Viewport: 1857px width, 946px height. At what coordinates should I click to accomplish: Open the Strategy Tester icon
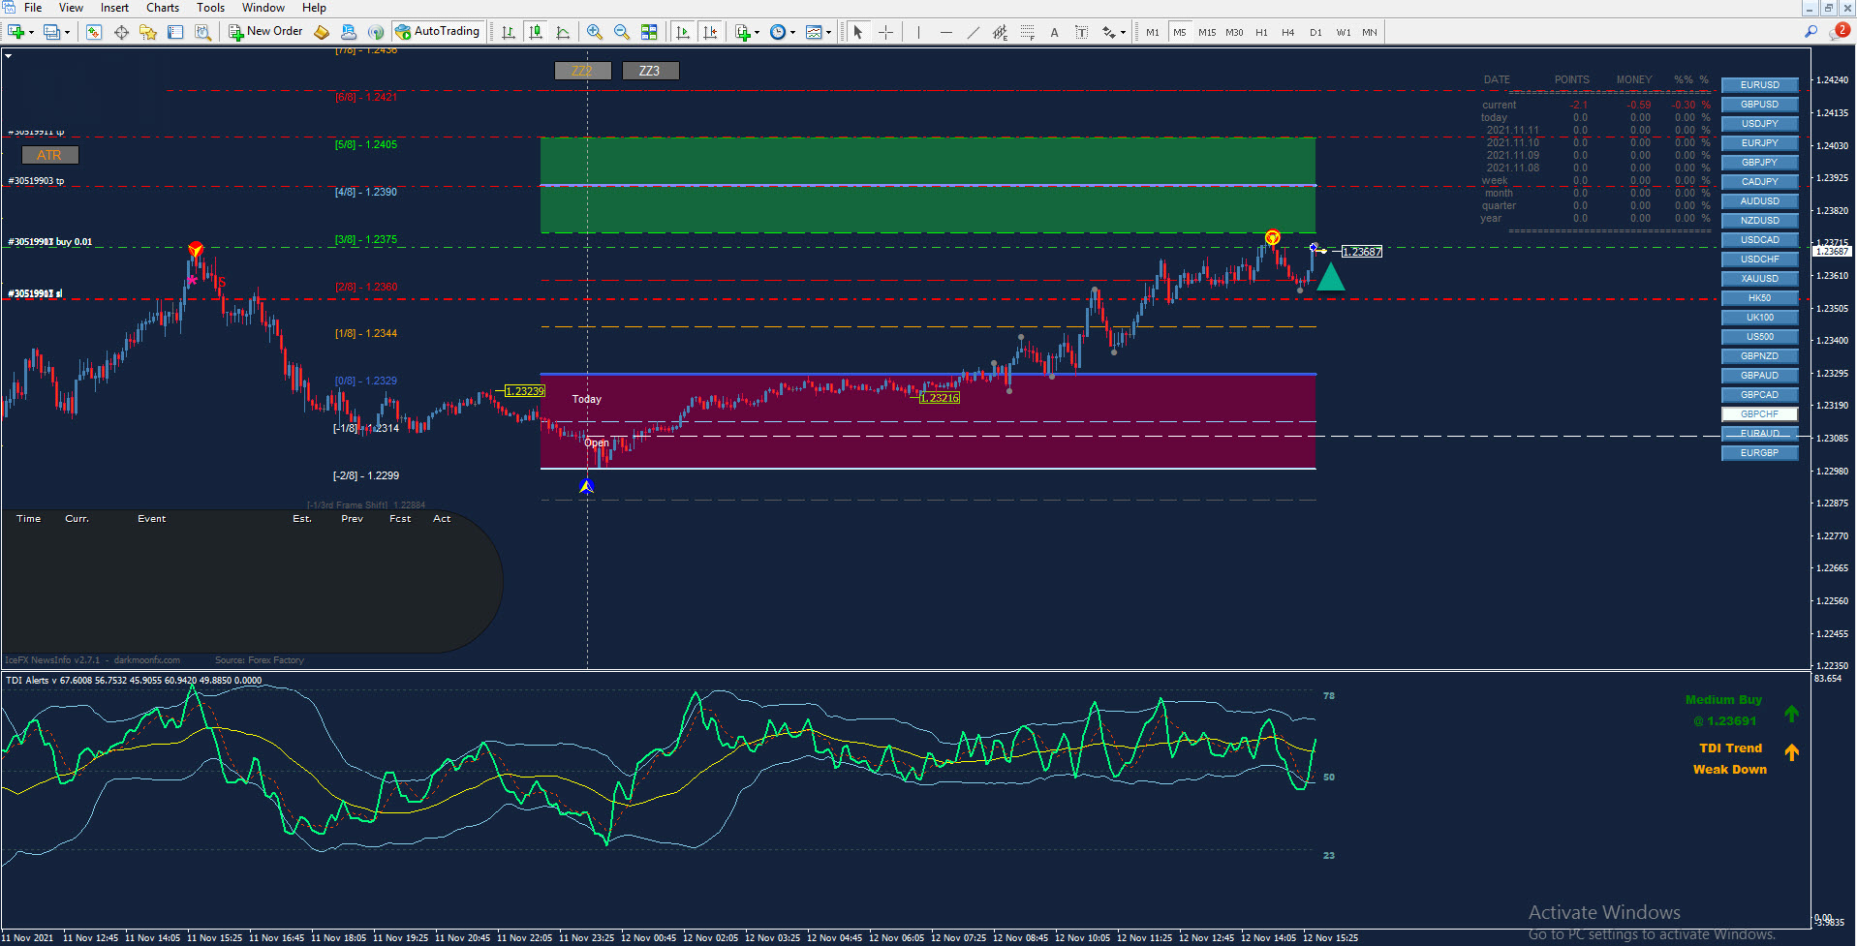[202, 32]
